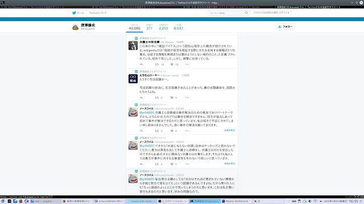This screenshot has width=364, height=204.
Task: Show conversation link on fourth tweet
Action: click(x=230, y=164)
